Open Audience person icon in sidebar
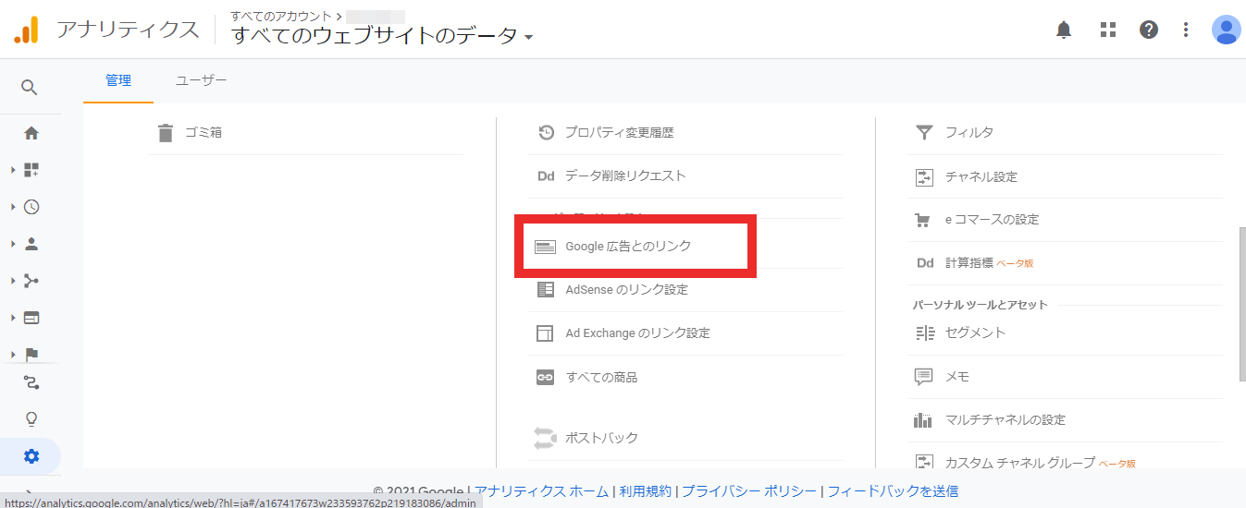The width and height of the screenshot is (1246, 508). click(x=31, y=244)
